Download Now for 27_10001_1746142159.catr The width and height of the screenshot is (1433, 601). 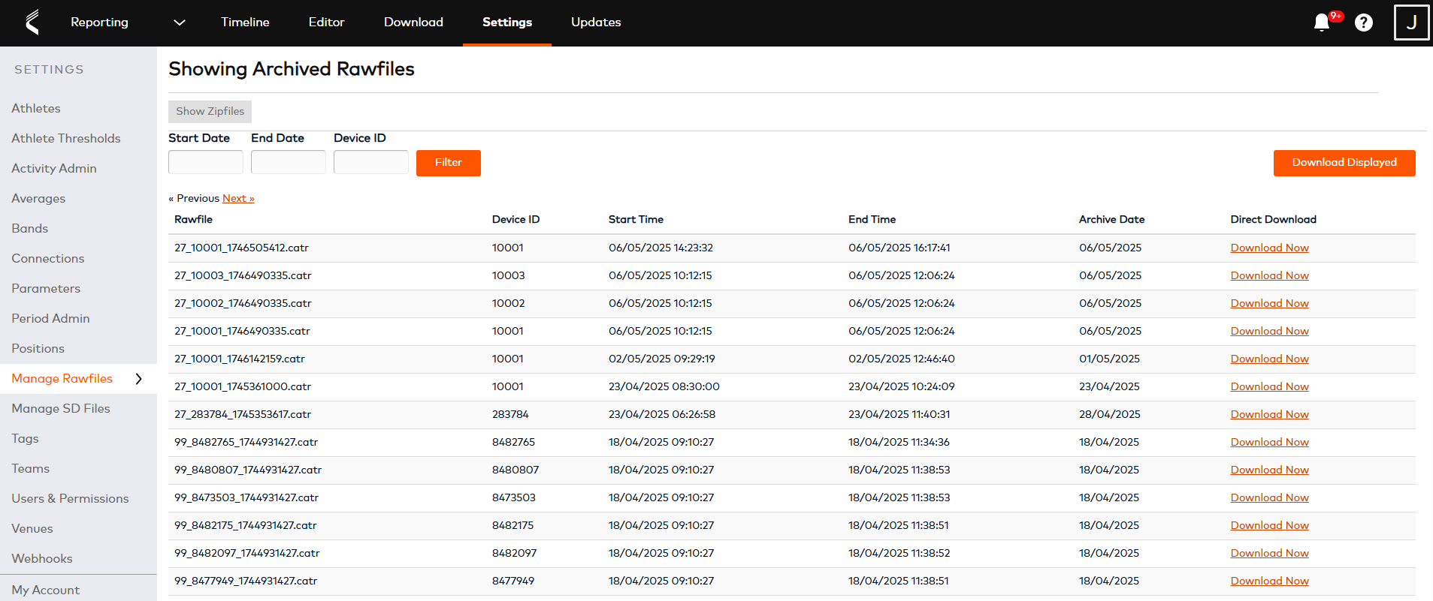(x=1269, y=359)
